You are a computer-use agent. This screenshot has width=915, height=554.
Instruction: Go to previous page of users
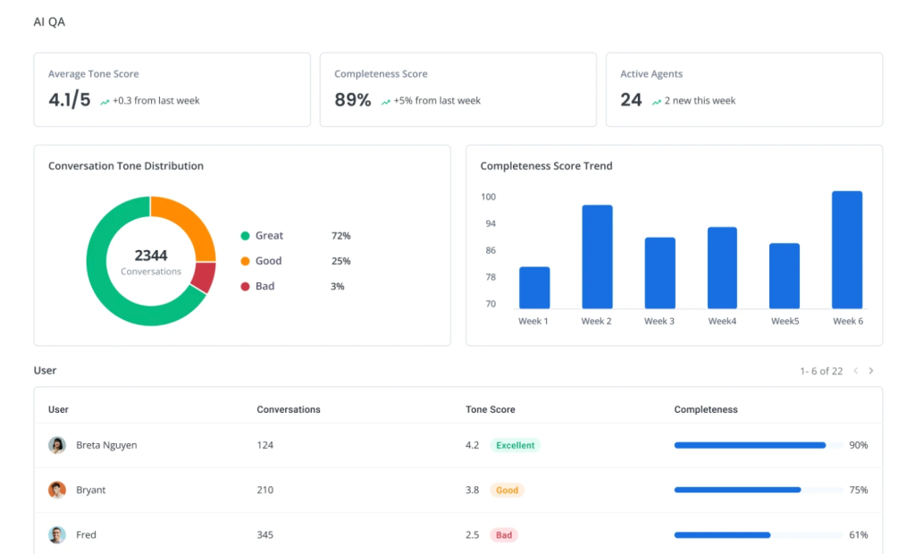855,371
